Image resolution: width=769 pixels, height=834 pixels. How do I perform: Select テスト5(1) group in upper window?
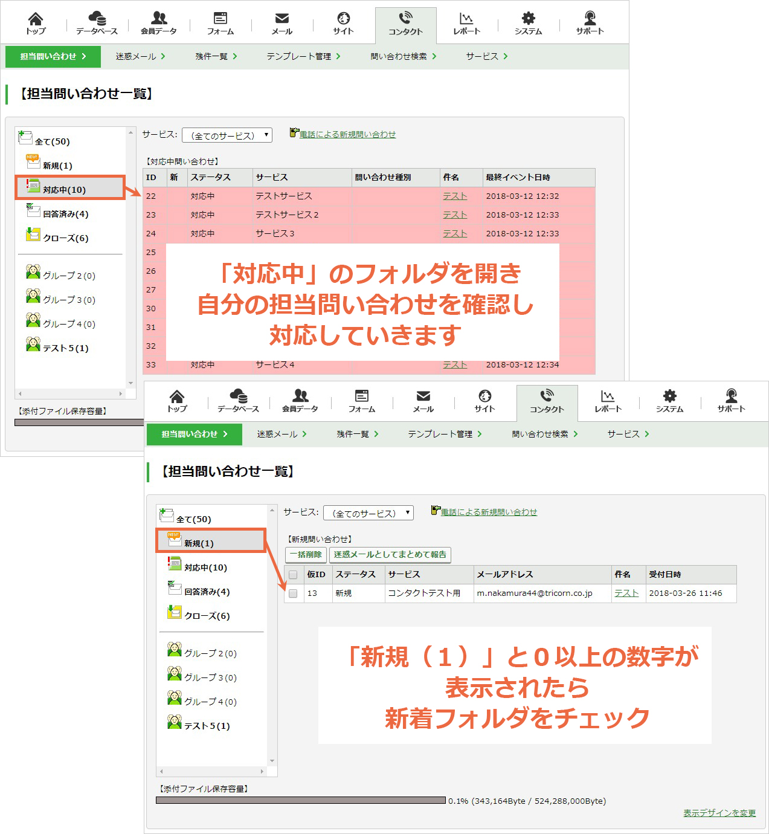click(x=58, y=346)
